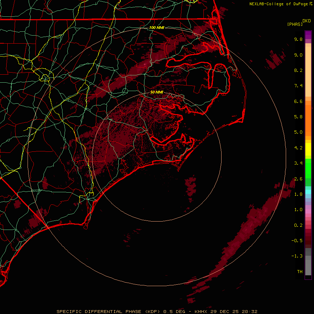Click the 5.8 value on color scale
This screenshot has width=314, height=314.
pos(298,117)
